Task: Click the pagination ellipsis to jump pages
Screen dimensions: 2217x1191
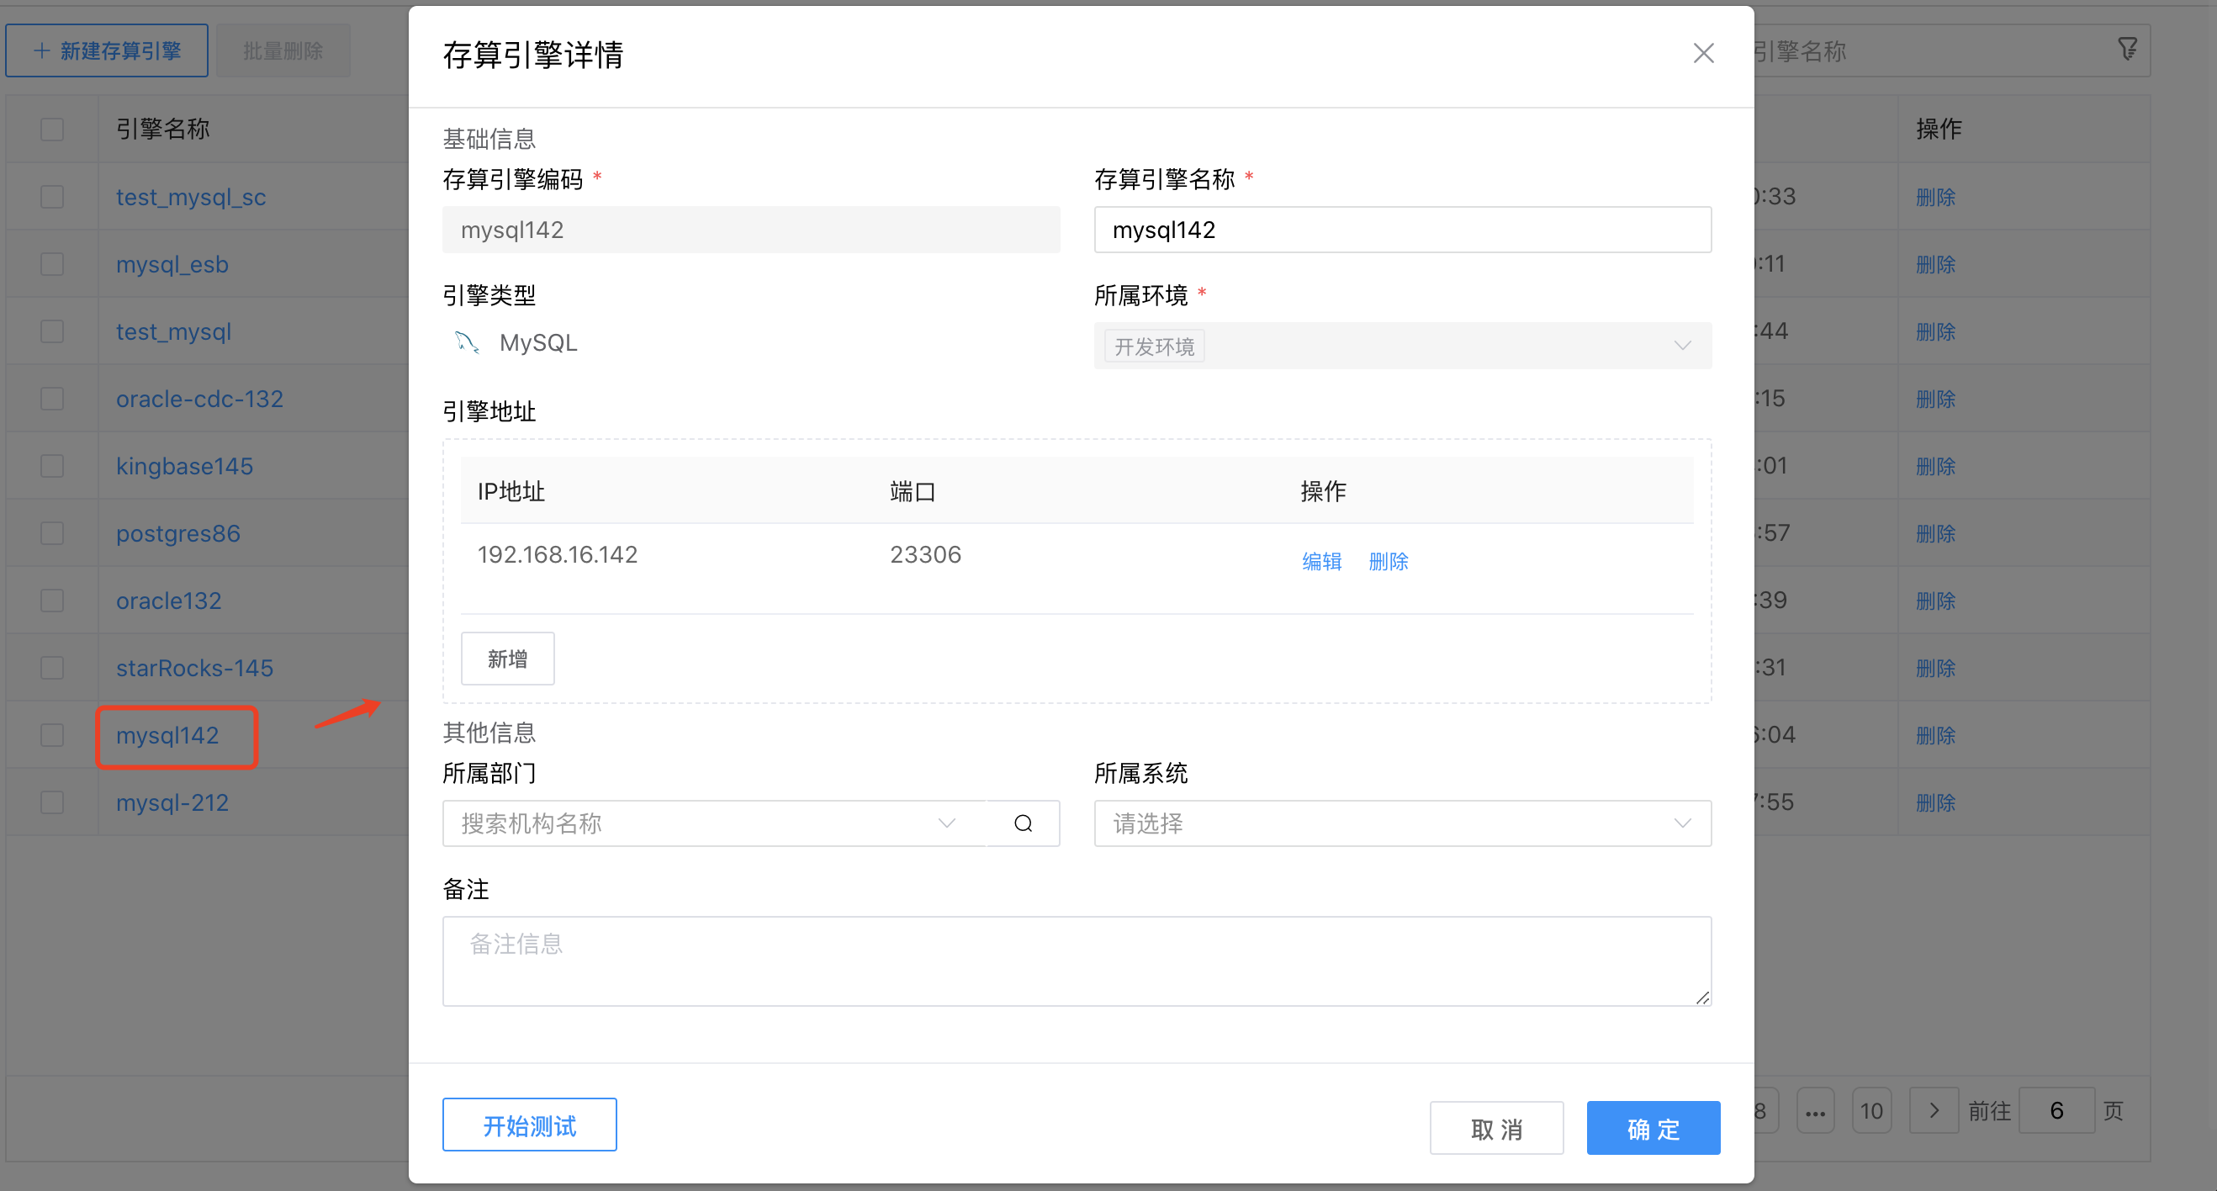Action: point(1816,1110)
